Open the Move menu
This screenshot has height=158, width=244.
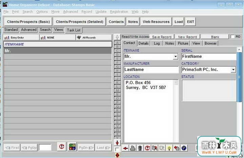tap(55, 11)
